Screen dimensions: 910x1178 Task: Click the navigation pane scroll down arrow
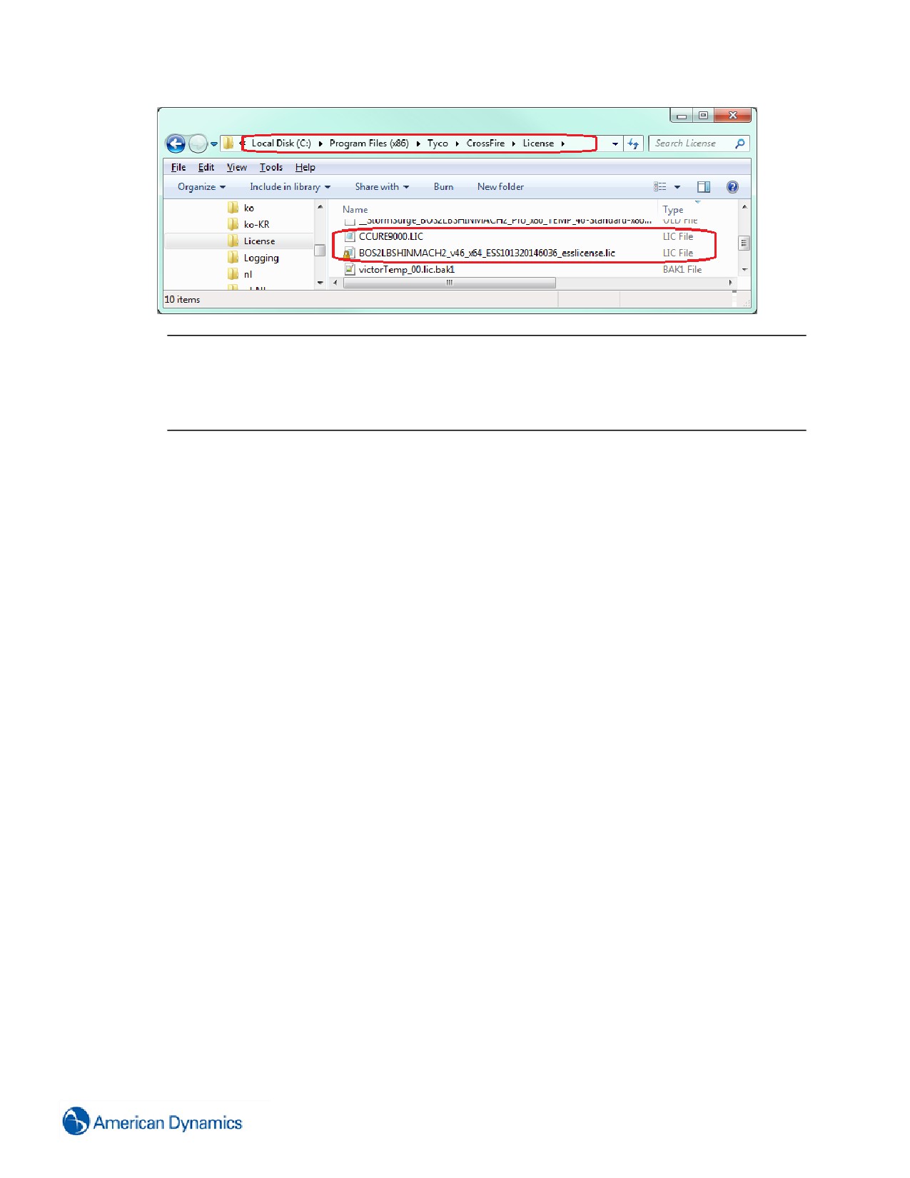pos(320,283)
